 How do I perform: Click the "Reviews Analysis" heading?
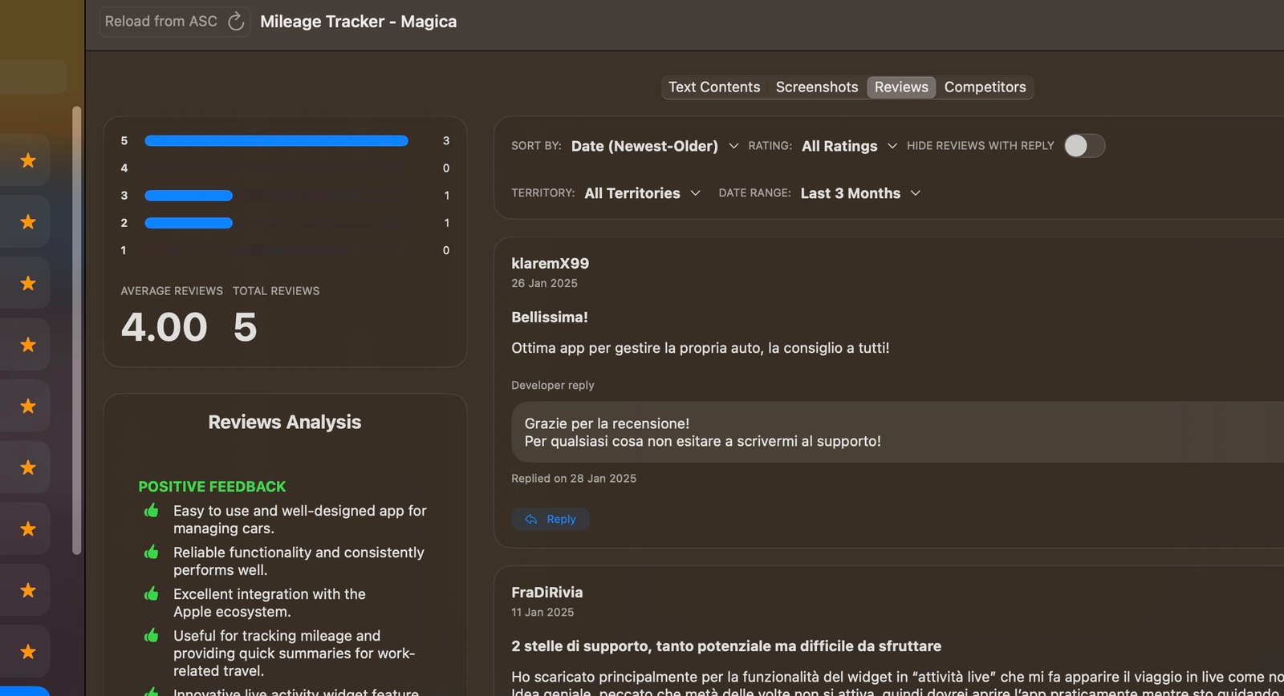click(285, 422)
